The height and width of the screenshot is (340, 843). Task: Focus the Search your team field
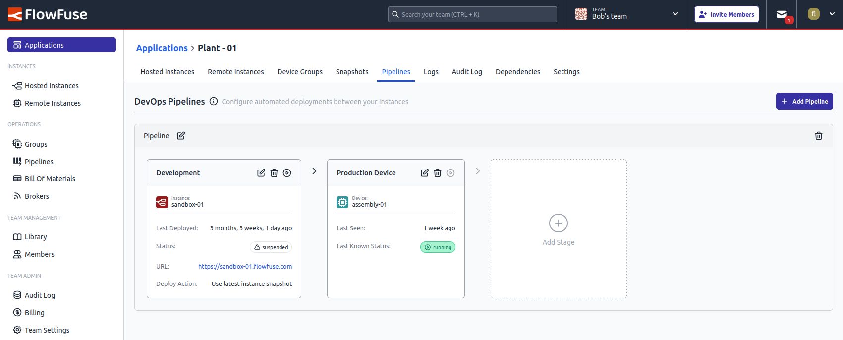point(472,14)
